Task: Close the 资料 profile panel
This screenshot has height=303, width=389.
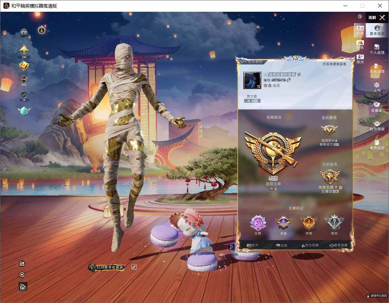Action: coord(382,17)
